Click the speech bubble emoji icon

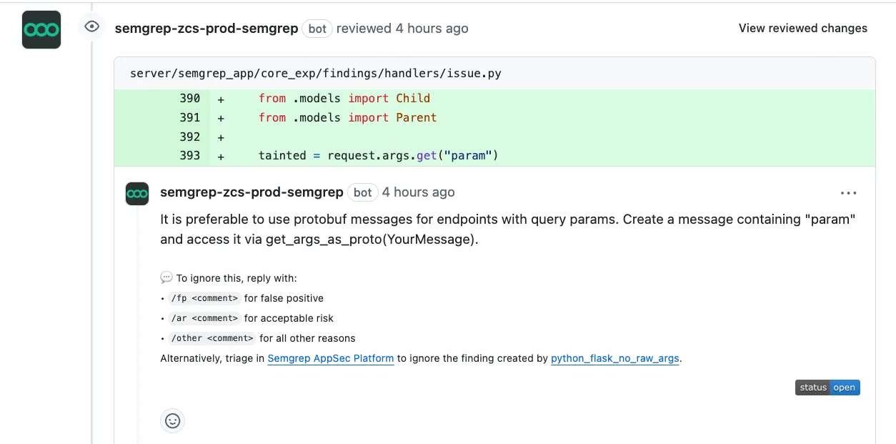coord(166,278)
